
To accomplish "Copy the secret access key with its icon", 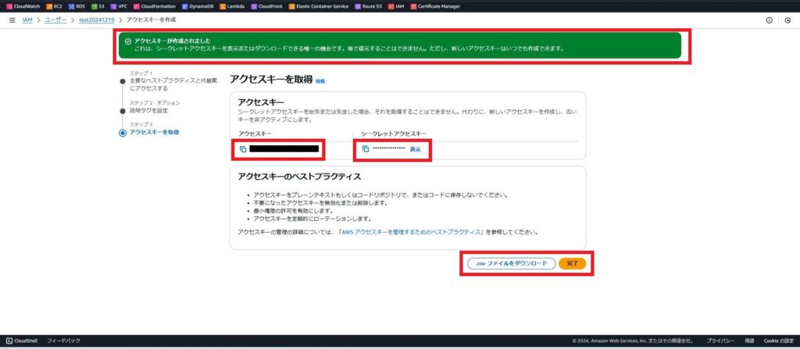I will point(365,148).
